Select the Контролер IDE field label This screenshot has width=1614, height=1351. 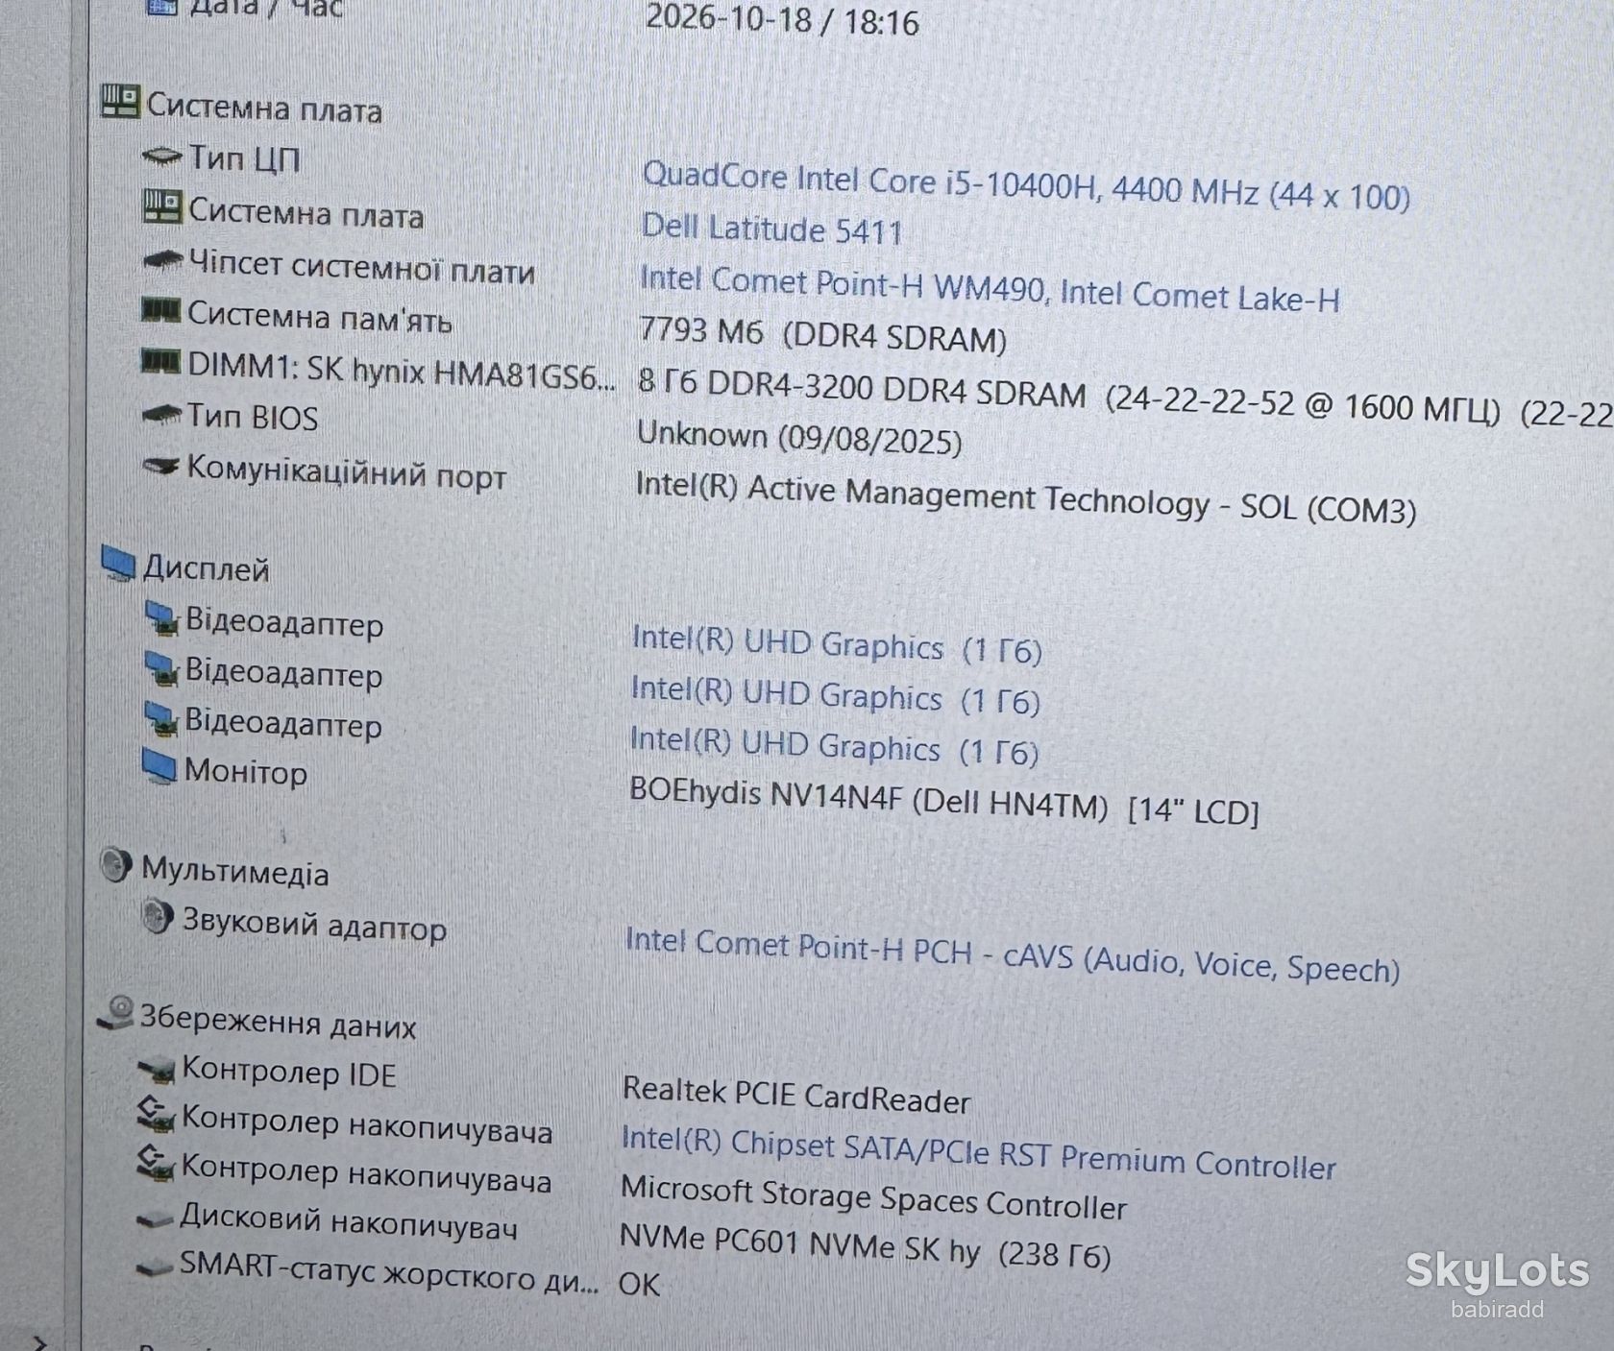289,1072
